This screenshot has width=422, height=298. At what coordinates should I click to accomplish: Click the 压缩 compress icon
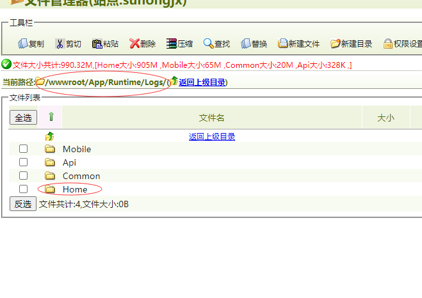tap(172, 43)
